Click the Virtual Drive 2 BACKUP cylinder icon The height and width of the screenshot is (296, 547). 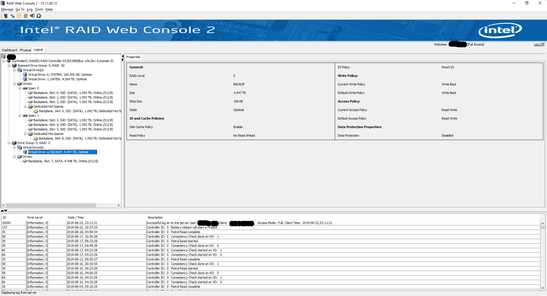tap(25, 152)
